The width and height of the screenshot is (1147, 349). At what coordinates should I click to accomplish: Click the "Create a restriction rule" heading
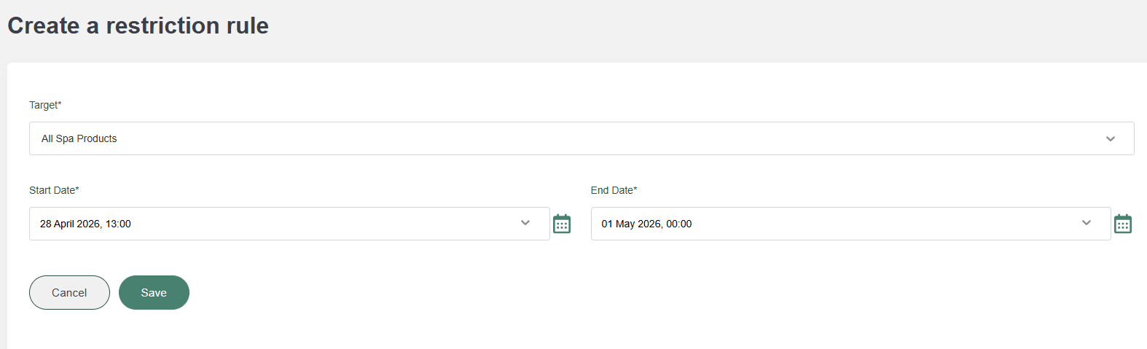click(138, 26)
